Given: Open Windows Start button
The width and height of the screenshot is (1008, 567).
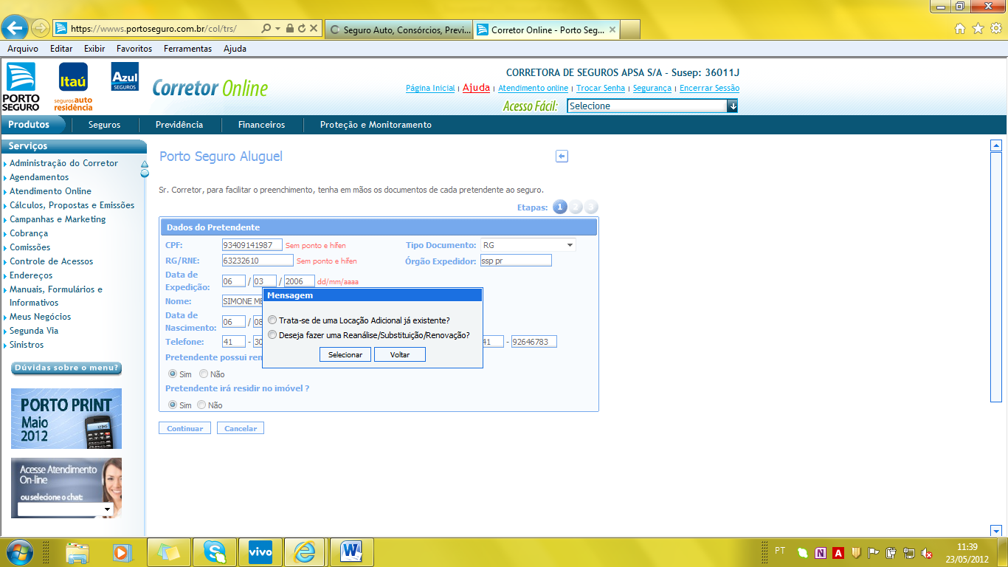Looking at the screenshot, I should coord(18,551).
